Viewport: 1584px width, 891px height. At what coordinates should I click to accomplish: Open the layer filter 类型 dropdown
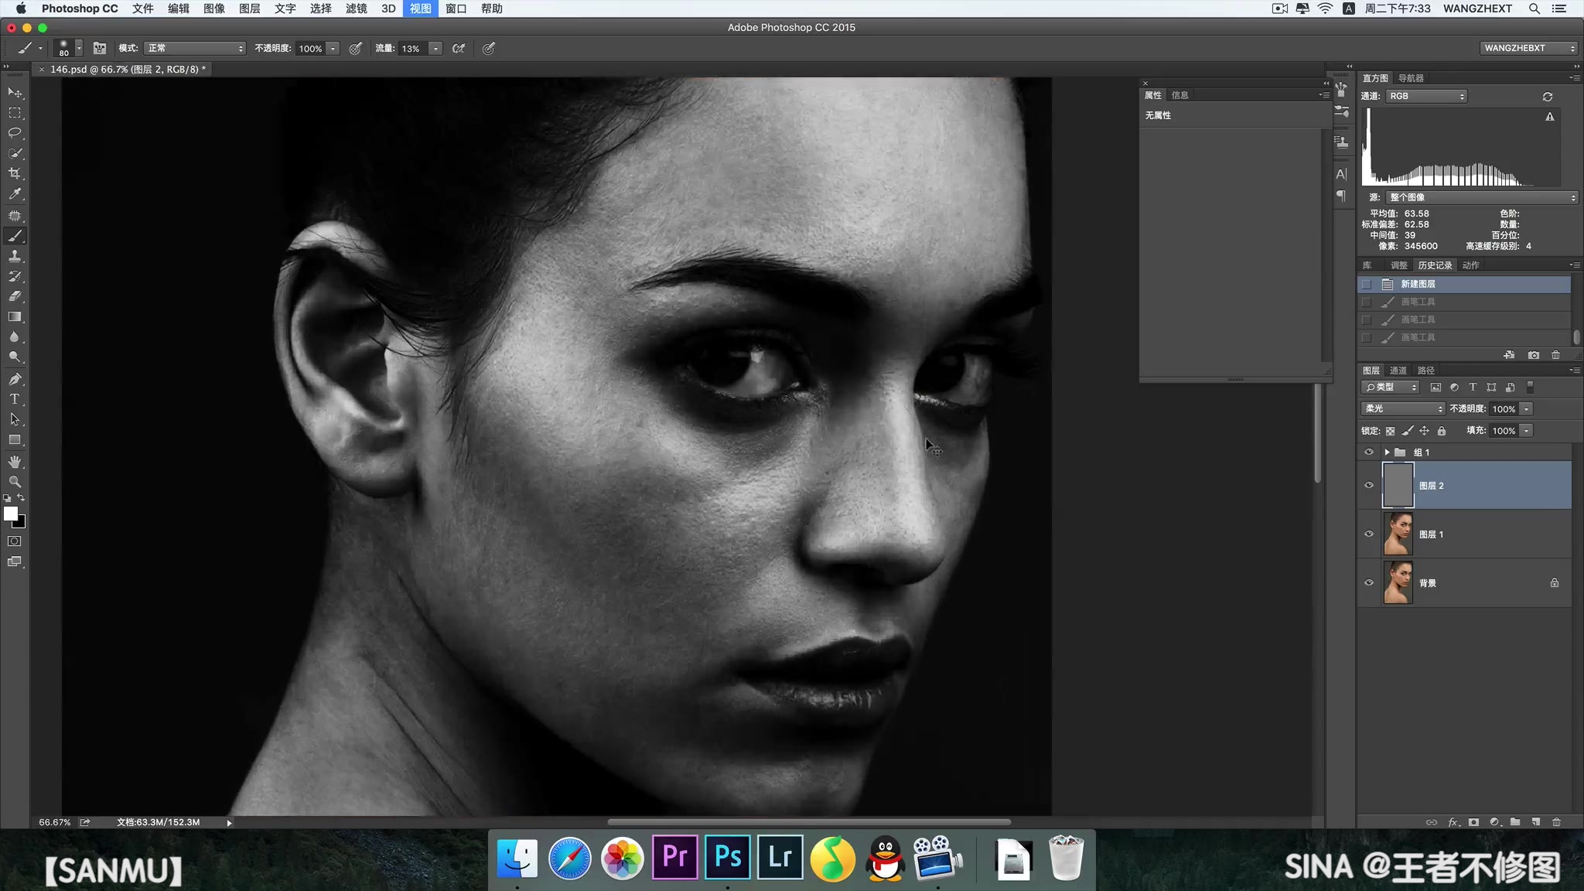(1391, 387)
